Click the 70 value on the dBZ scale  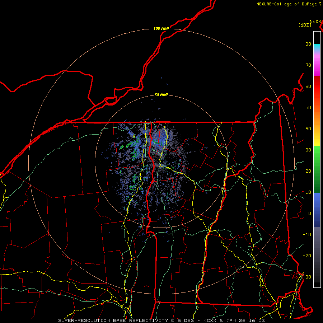pos(308,65)
